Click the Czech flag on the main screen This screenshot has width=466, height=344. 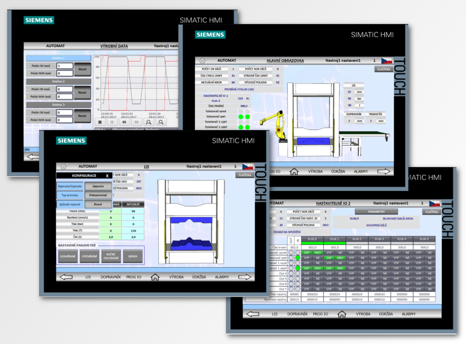pyautogui.click(x=386, y=60)
